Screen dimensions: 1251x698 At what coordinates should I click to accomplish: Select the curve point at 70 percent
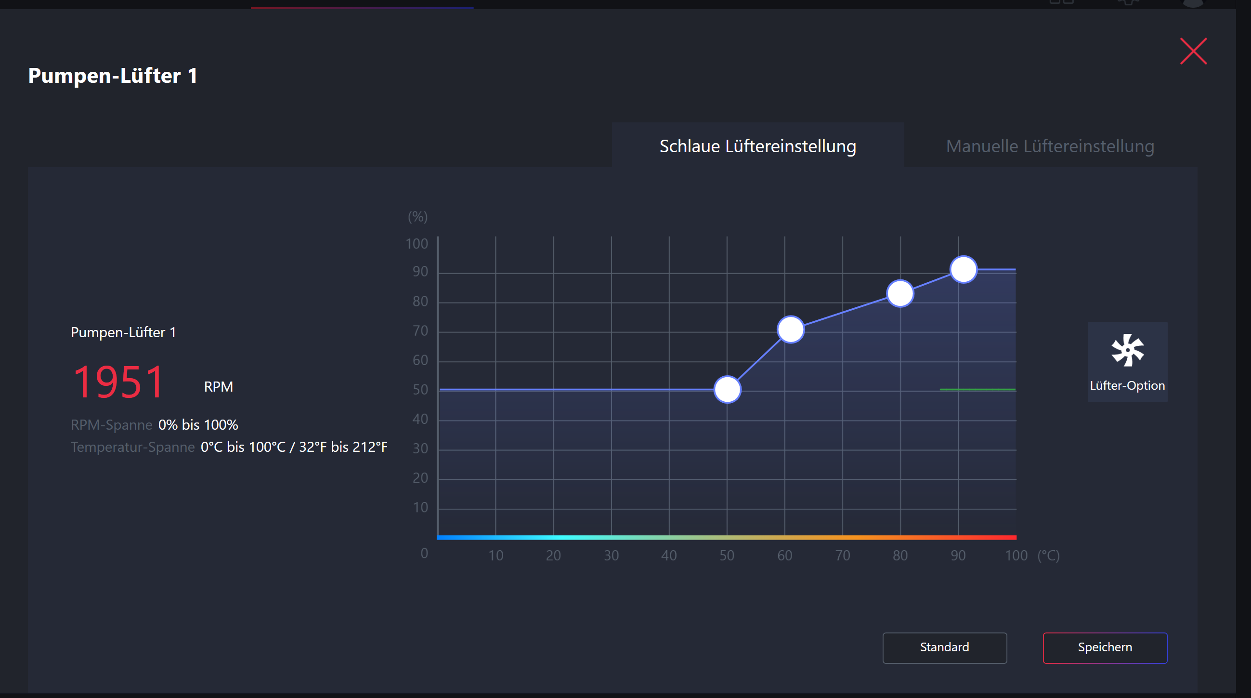coord(790,329)
